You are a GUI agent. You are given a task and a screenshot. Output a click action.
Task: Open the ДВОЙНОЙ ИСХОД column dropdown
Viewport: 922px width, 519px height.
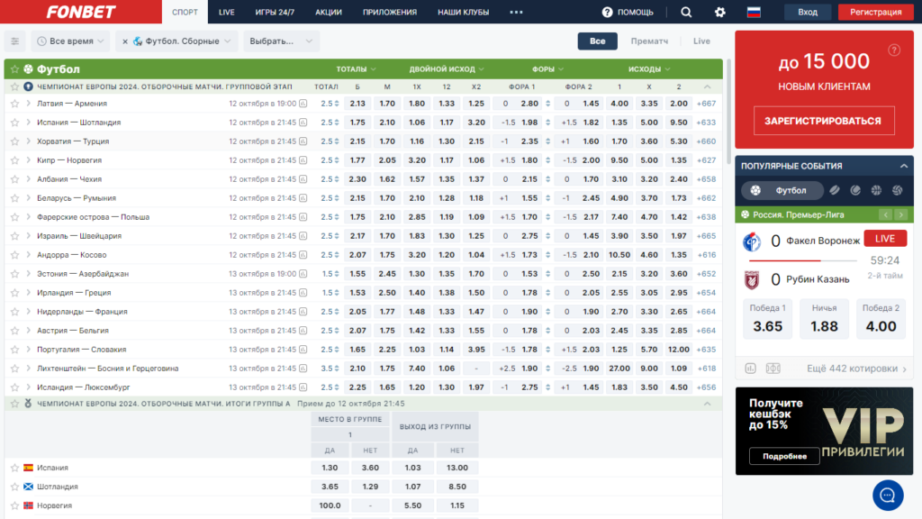447,68
